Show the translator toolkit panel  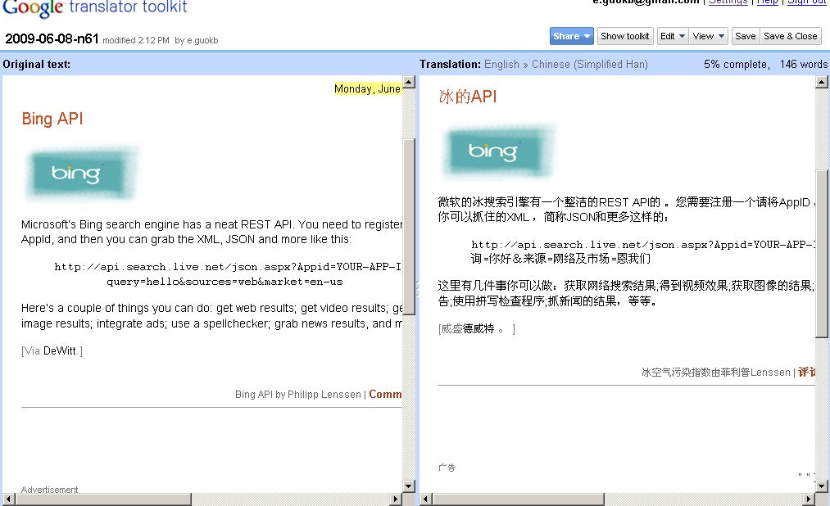625,36
